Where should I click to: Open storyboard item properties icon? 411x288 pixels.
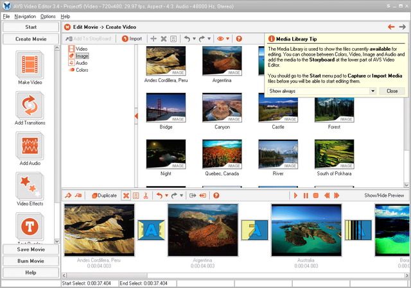136,196
